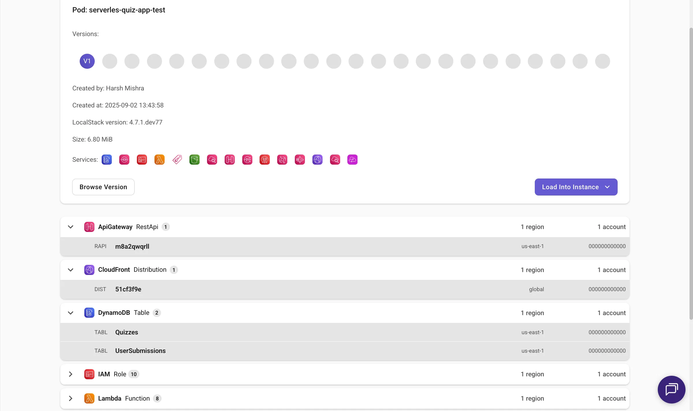Click the IAM service icon next to Services
Image resolution: width=693 pixels, height=411 pixels.
tap(142, 159)
